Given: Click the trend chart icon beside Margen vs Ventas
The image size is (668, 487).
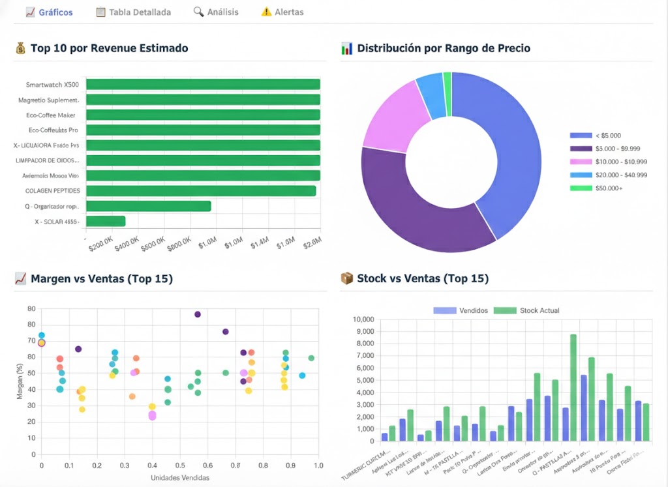Looking at the screenshot, I should pos(21,279).
